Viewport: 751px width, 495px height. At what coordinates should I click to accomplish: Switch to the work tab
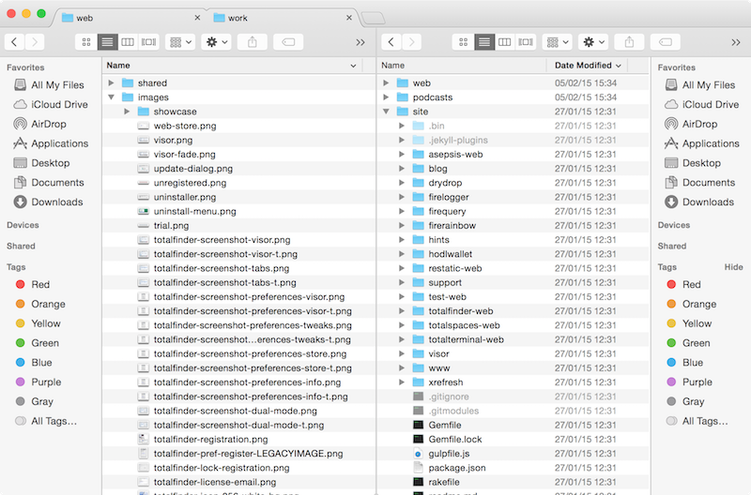click(282, 18)
